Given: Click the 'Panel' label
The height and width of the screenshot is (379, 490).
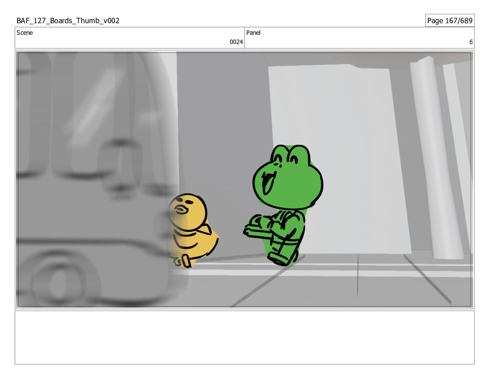Looking at the screenshot, I should (253, 33).
